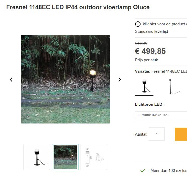The width and height of the screenshot is (187, 174).
Task: Show the next product image
Action: coord(120,80)
